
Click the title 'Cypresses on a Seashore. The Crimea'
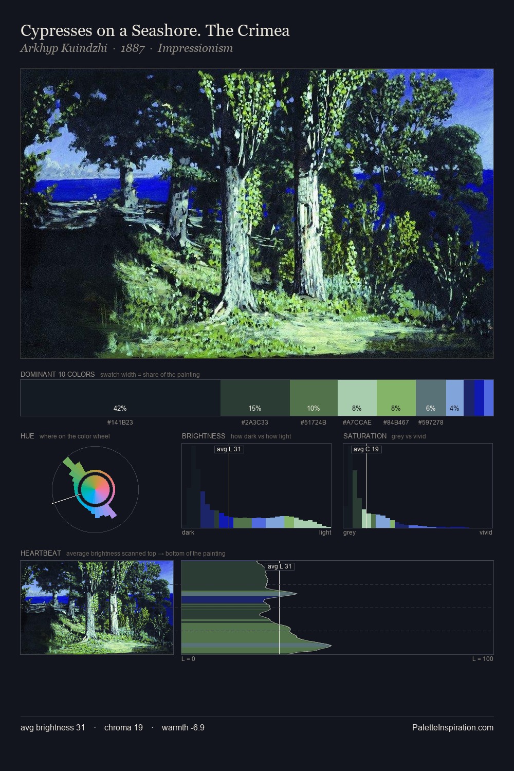(x=155, y=30)
